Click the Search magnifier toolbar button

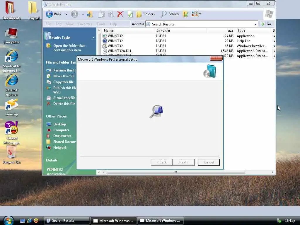point(170,14)
